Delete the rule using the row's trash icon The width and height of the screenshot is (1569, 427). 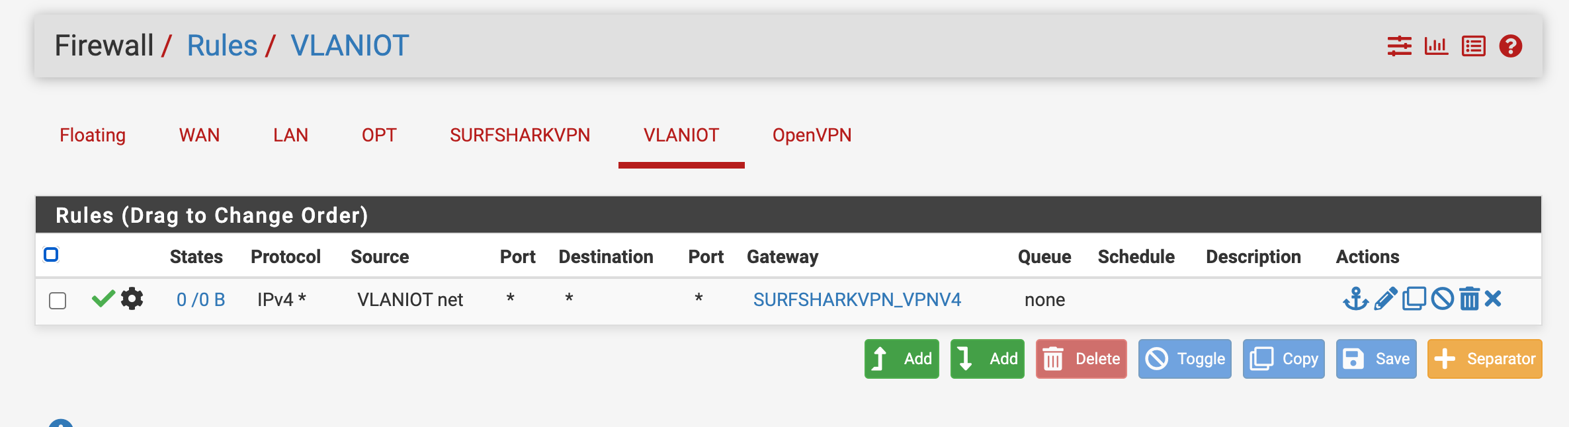(x=1469, y=299)
